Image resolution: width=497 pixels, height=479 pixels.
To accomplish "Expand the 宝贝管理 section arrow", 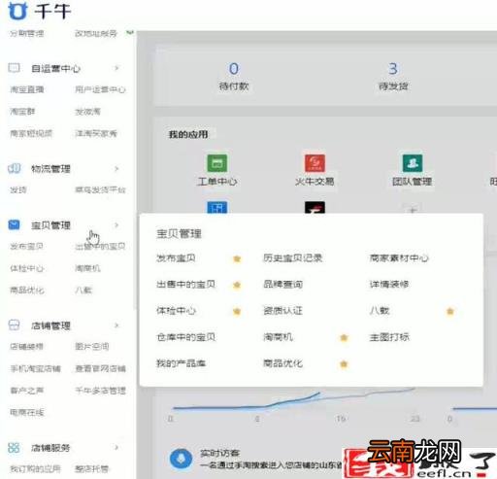I will click(x=116, y=224).
